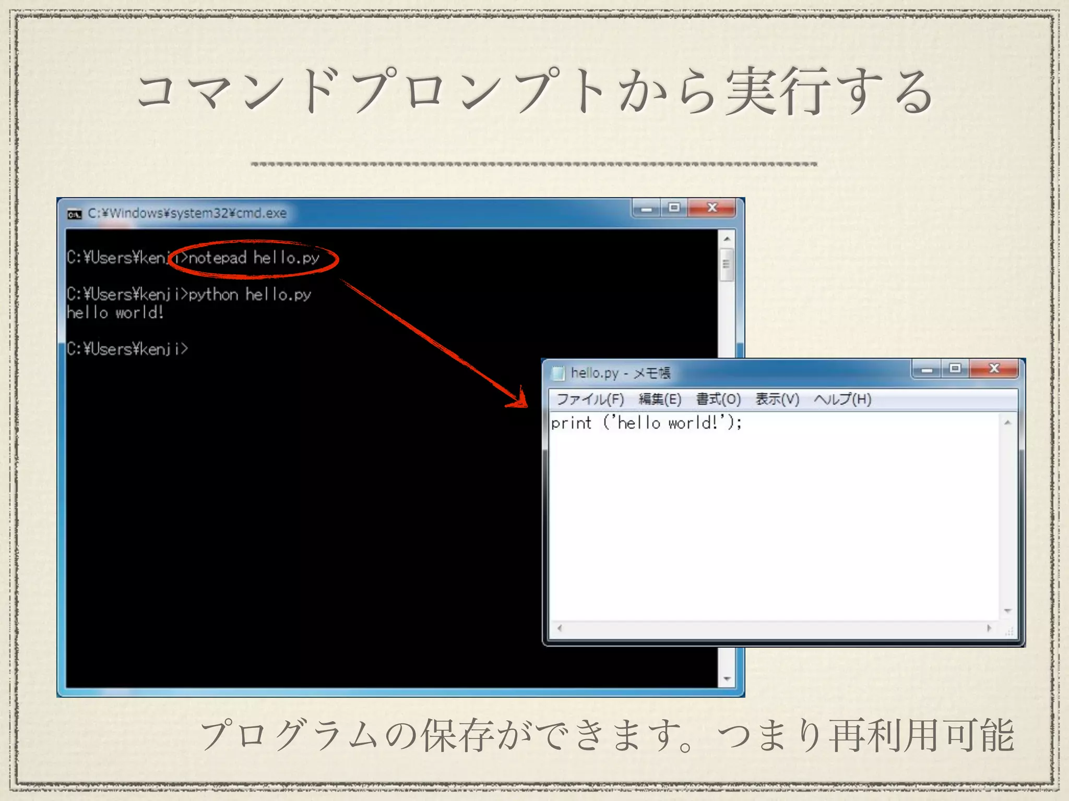Screen dimensions: 1069x801
Task: Click Notepad vertical scroll up arrow
Action: pos(1008,422)
